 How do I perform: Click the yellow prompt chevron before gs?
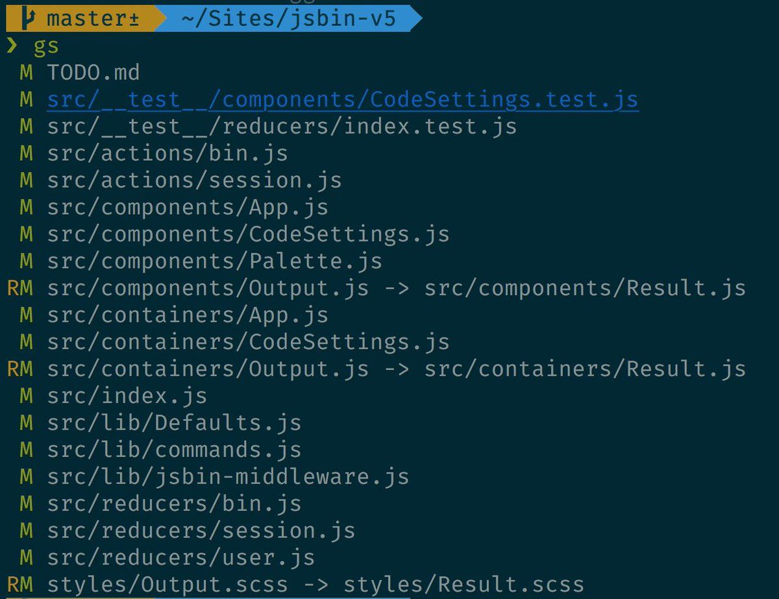[x=12, y=46]
